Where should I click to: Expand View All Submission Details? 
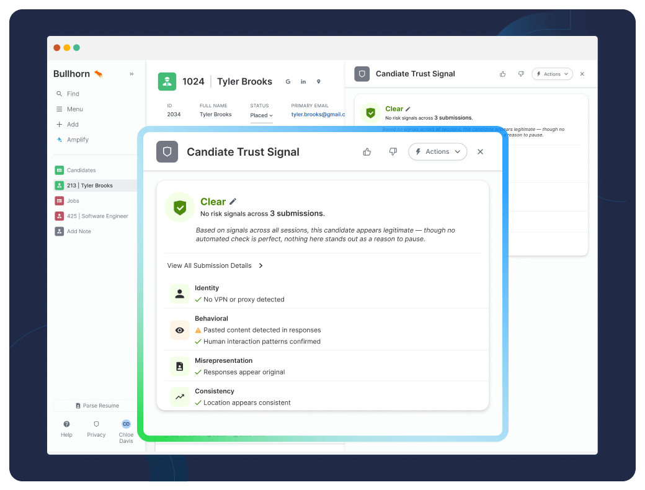click(215, 265)
